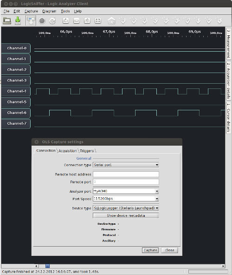Open the Measurement side panel tab

[x=228, y=44]
